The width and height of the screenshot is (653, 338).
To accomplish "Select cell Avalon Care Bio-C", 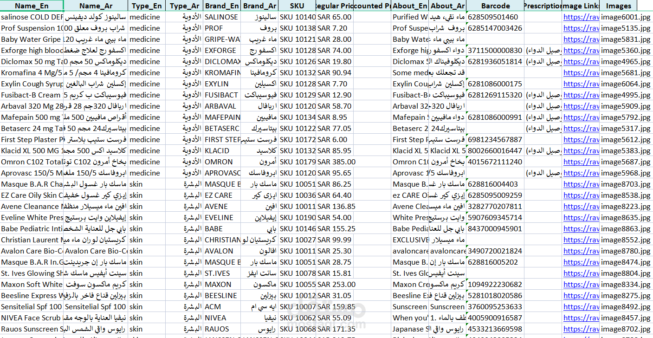I will click(32, 251).
